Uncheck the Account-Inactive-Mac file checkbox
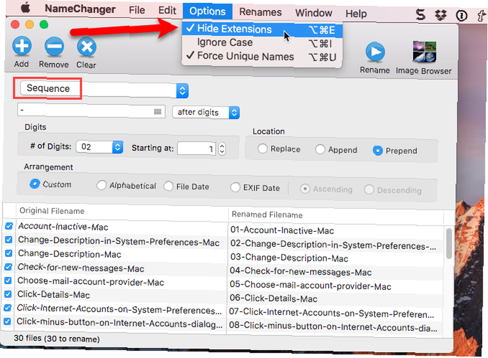The width and height of the screenshot is (488, 358). coord(9,226)
